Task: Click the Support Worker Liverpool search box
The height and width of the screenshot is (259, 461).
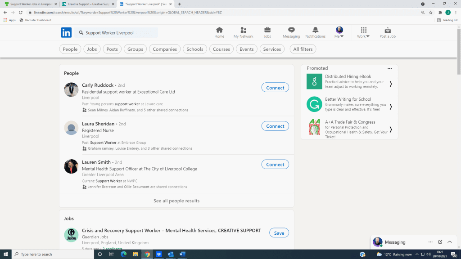Action: coord(117,33)
